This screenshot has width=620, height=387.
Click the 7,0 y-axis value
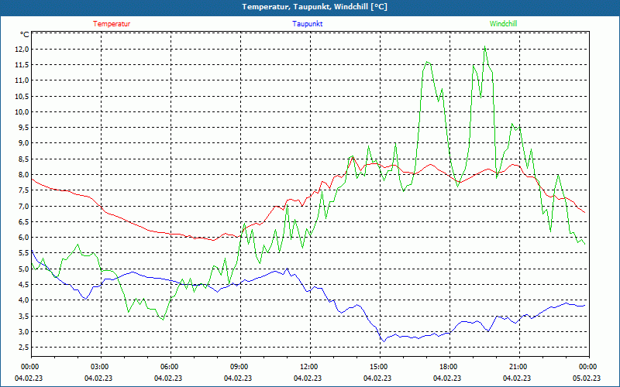coord(23,206)
